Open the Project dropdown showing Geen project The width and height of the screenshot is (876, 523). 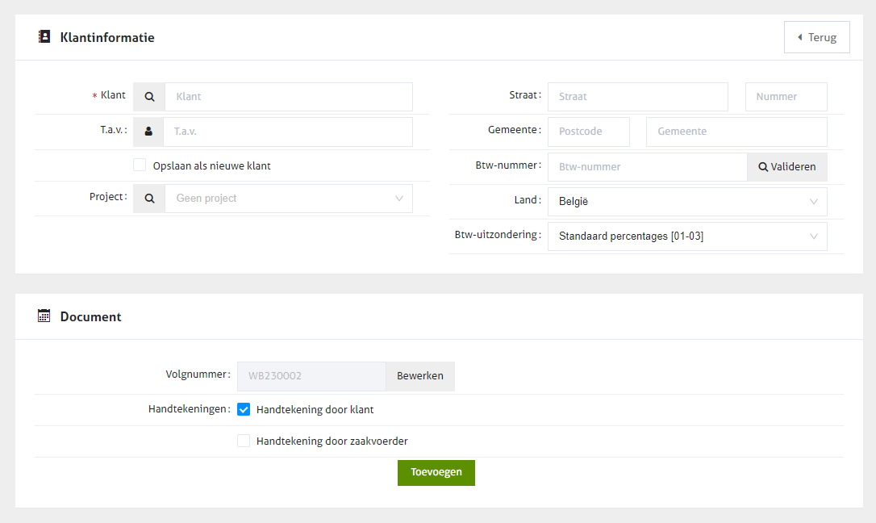pyautogui.click(x=288, y=199)
